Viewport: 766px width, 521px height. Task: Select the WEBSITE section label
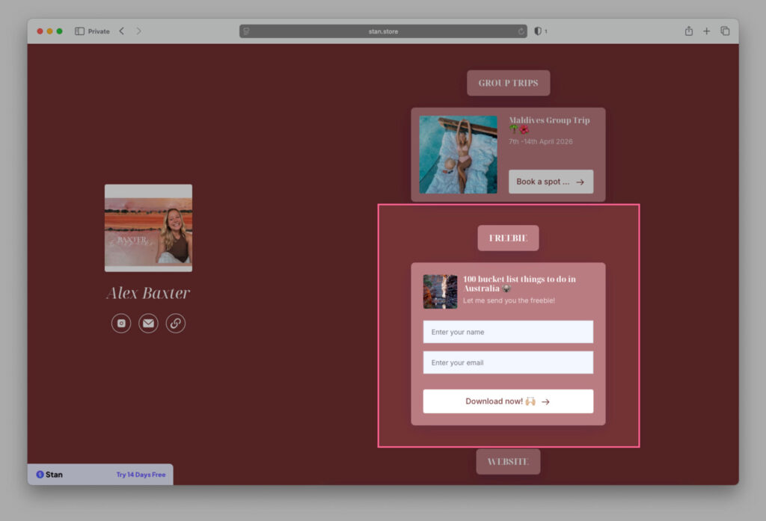[508, 462]
